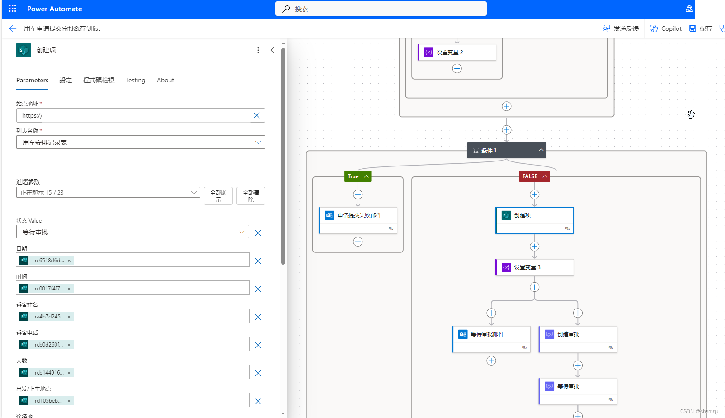The height and width of the screenshot is (418, 725).
Task: Click the 全部顯示 button
Action: tap(218, 195)
